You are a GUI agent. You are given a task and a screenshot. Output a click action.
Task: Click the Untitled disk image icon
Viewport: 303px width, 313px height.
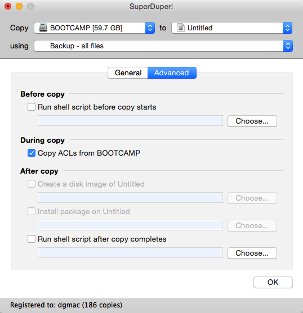point(181,28)
